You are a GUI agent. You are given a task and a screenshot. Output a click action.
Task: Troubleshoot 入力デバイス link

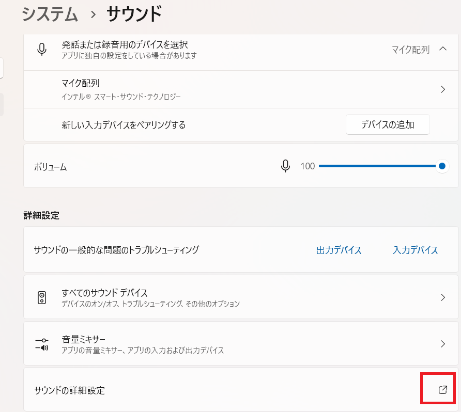click(x=415, y=250)
